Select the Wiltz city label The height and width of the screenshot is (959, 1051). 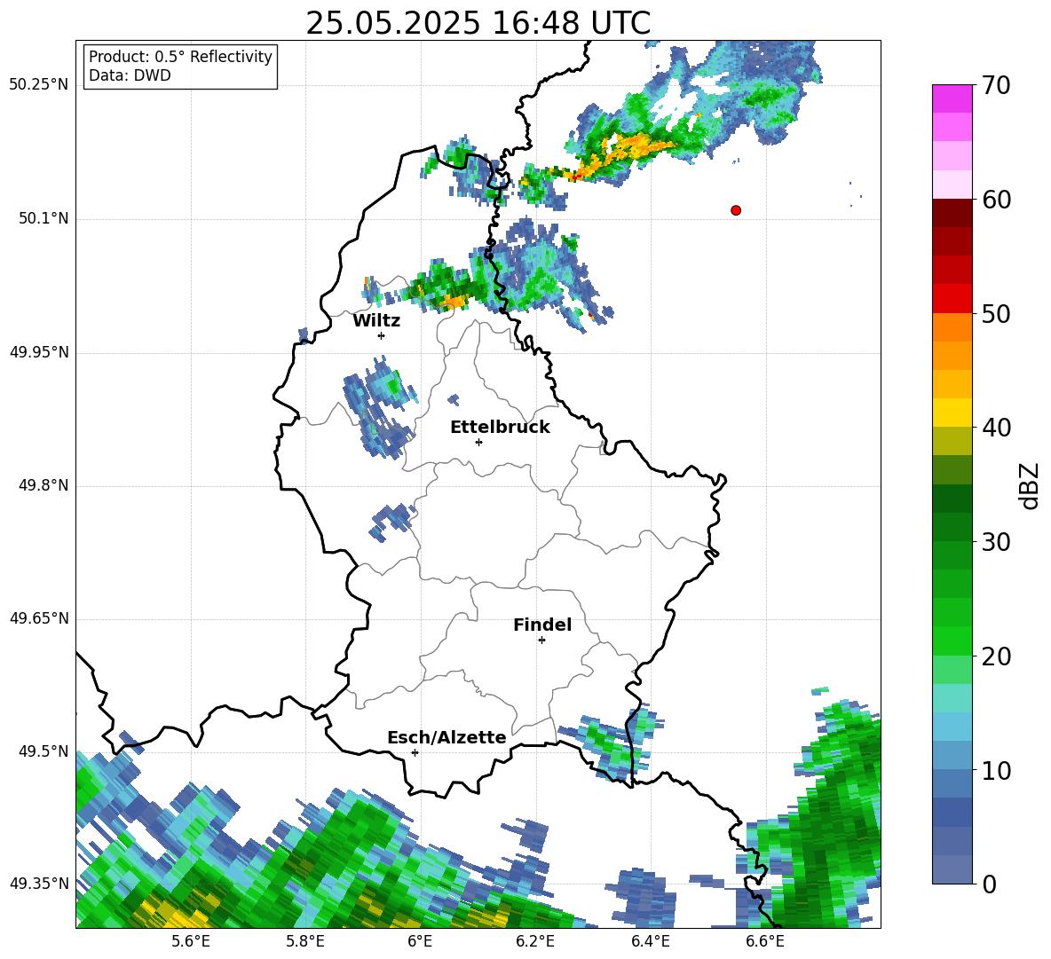[376, 321]
